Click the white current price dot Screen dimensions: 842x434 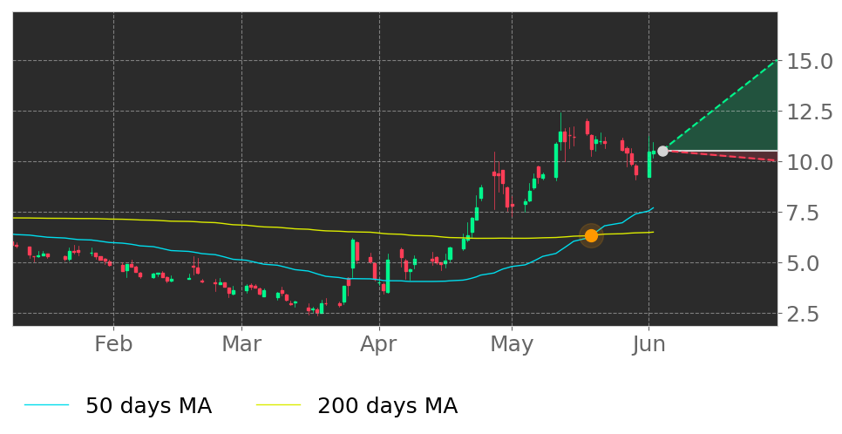click(x=662, y=152)
